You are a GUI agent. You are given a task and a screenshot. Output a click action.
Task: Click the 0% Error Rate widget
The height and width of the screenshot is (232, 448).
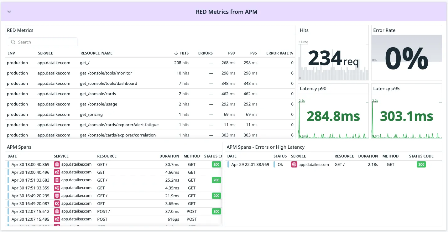(x=406, y=58)
